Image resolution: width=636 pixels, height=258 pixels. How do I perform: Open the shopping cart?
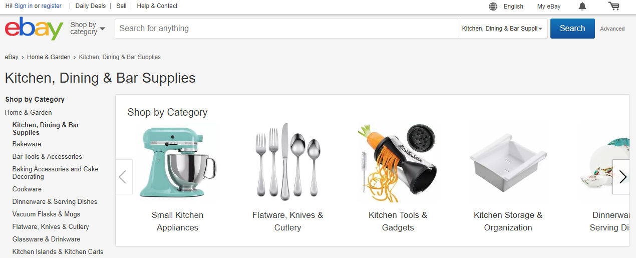(x=613, y=7)
